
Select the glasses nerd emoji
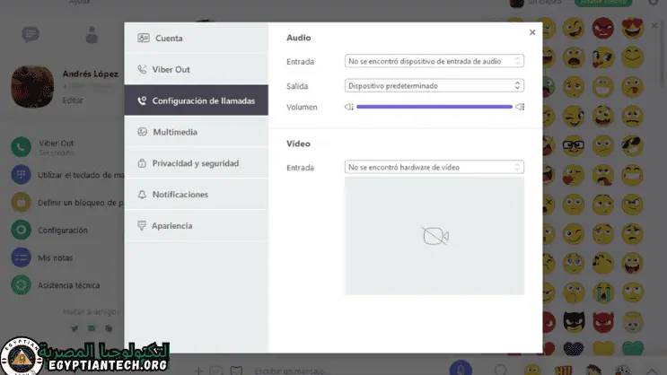coord(574,145)
